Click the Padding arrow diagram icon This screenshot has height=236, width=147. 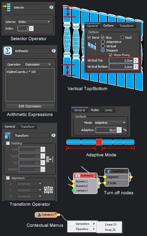click(x=50, y=159)
